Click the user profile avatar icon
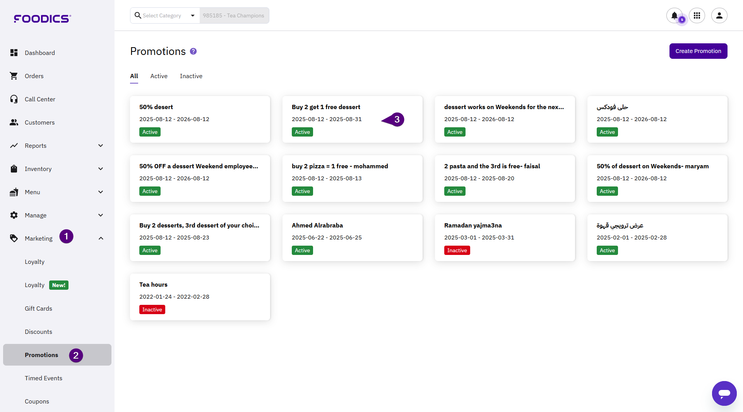The width and height of the screenshot is (743, 412). [719, 15]
